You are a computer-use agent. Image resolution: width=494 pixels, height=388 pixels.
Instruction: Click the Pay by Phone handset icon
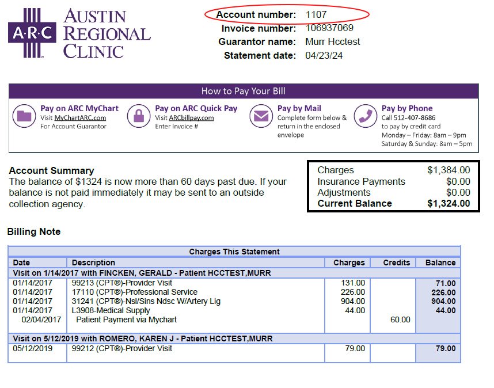click(x=364, y=115)
